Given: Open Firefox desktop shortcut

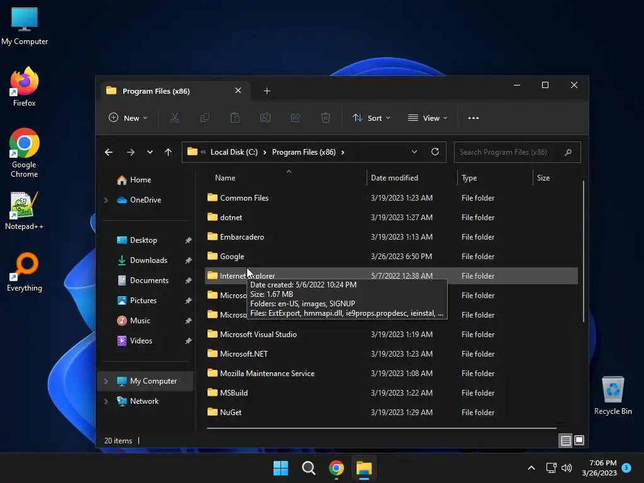Looking at the screenshot, I should [25, 87].
